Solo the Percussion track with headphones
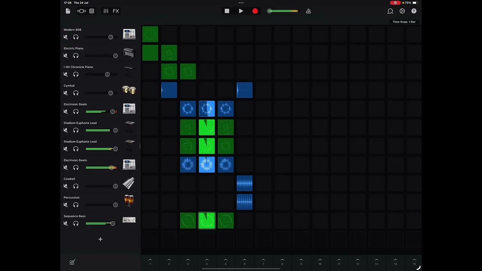 point(76,205)
